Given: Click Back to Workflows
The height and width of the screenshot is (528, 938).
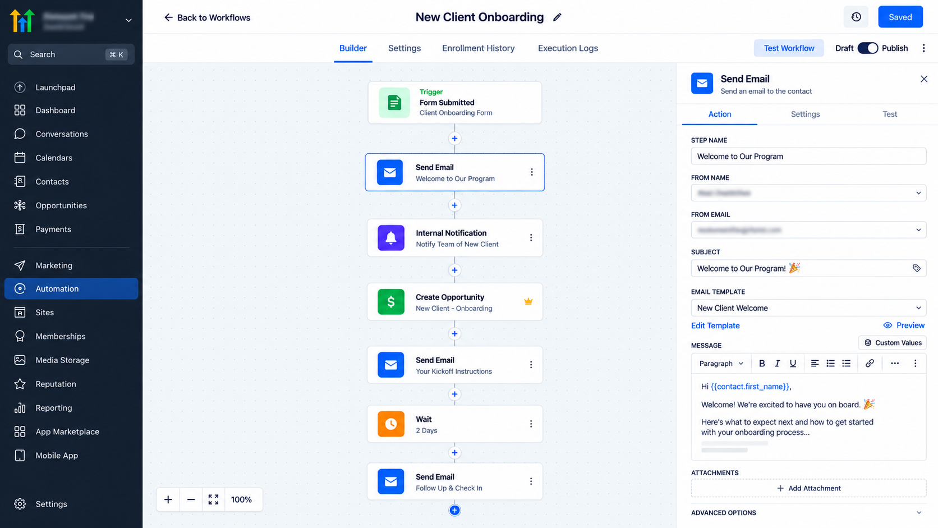Looking at the screenshot, I should tap(207, 17).
